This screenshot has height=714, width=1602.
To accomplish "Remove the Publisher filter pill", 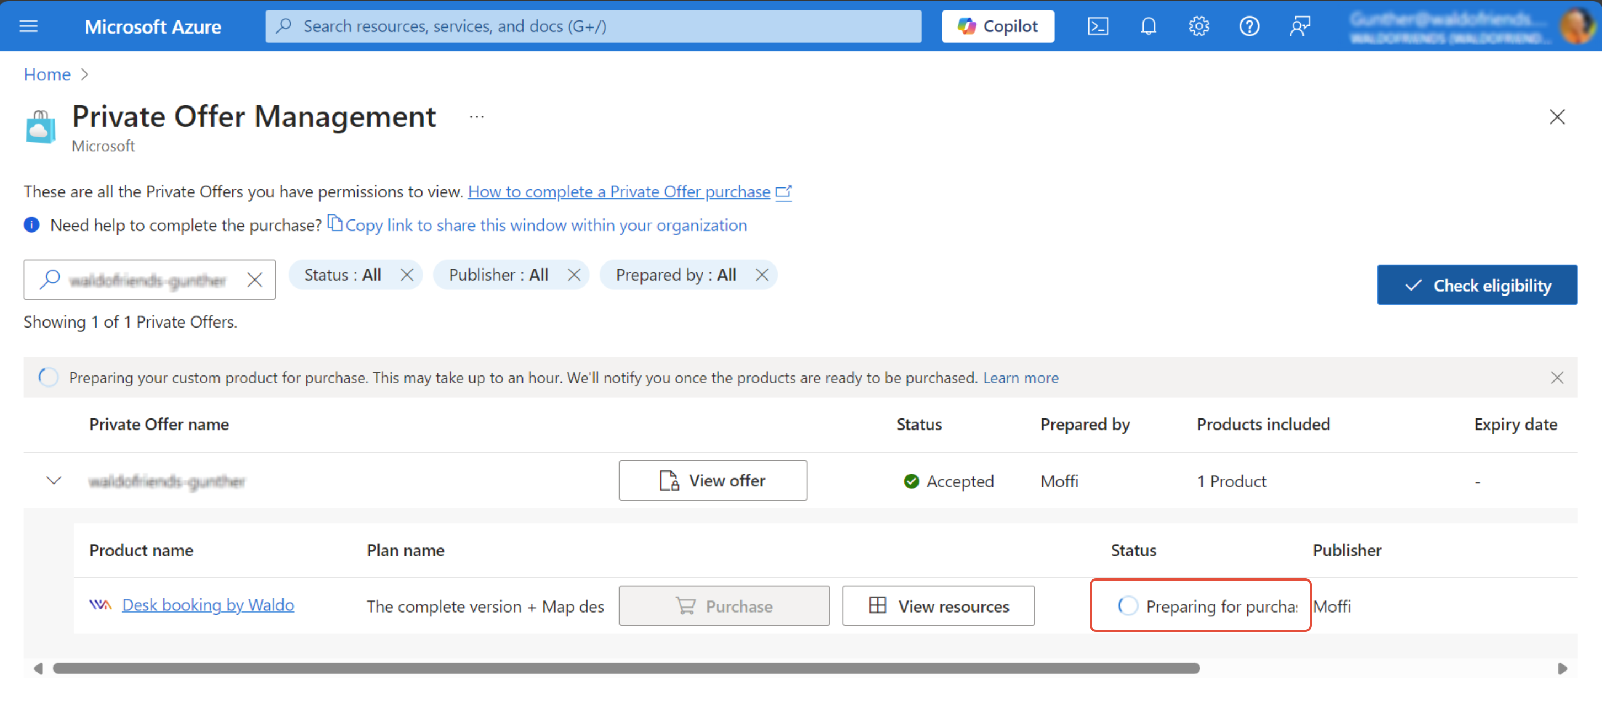I will coord(574,275).
